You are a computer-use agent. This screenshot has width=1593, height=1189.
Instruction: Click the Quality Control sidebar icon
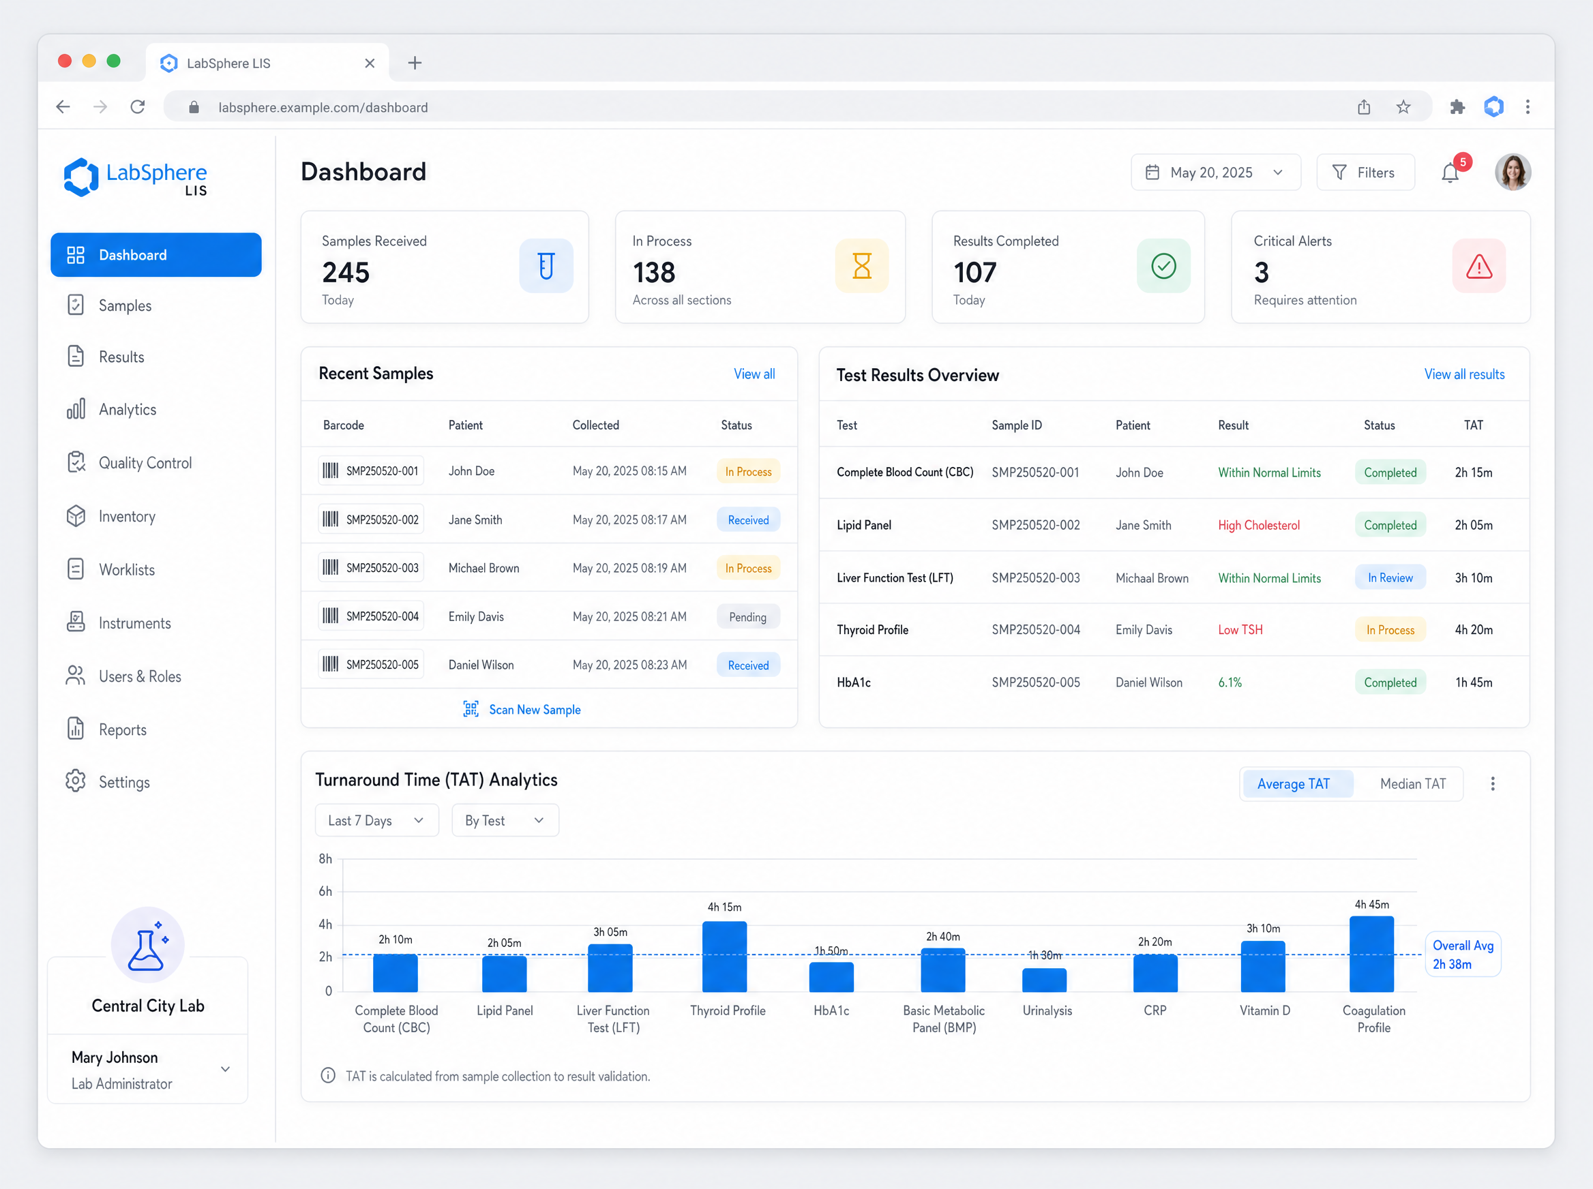[x=76, y=462]
